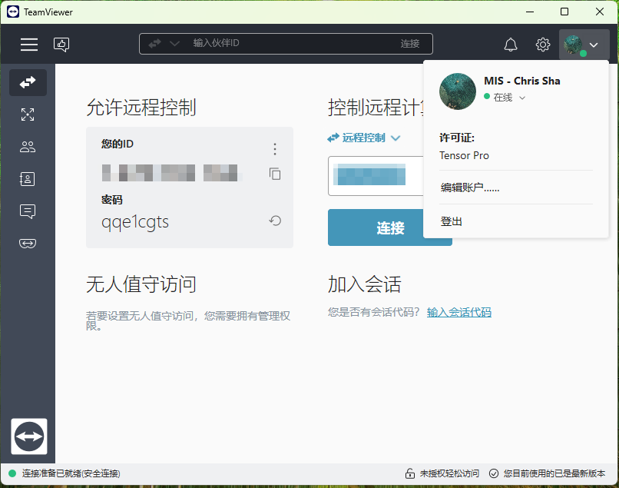Screen dimensions: 619x488
Task: Click the Tensor Pro license text
Action: [x=464, y=156]
